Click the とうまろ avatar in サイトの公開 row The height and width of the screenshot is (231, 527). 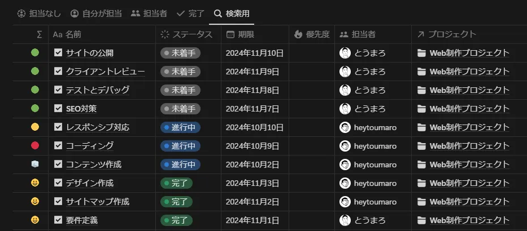(x=345, y=53)
